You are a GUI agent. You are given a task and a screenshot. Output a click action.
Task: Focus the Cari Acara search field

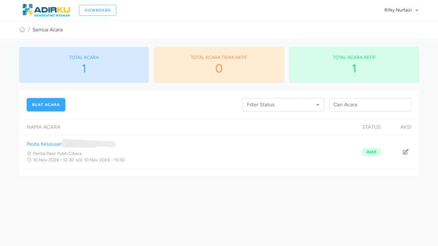coord(370,105)
